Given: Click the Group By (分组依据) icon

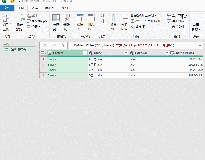Looking at the screenshot, I should (124, 18).
